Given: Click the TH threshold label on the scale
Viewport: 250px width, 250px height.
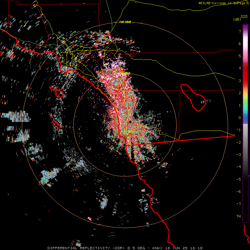Looking at the screenshot, I should click(x=239, y=216).
